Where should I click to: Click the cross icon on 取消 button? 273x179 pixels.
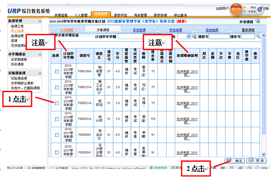(251, 160)
